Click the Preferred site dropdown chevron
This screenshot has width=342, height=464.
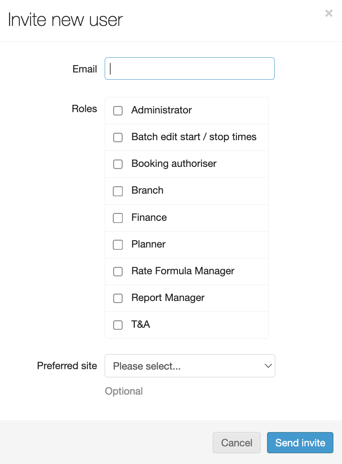tap(268, 366)
